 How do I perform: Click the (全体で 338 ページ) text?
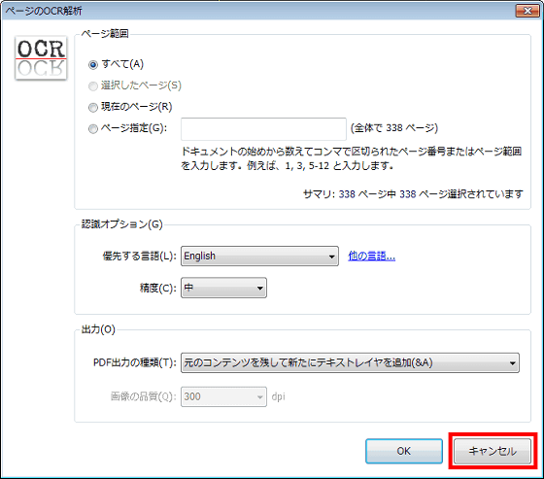tap(394, 127)
